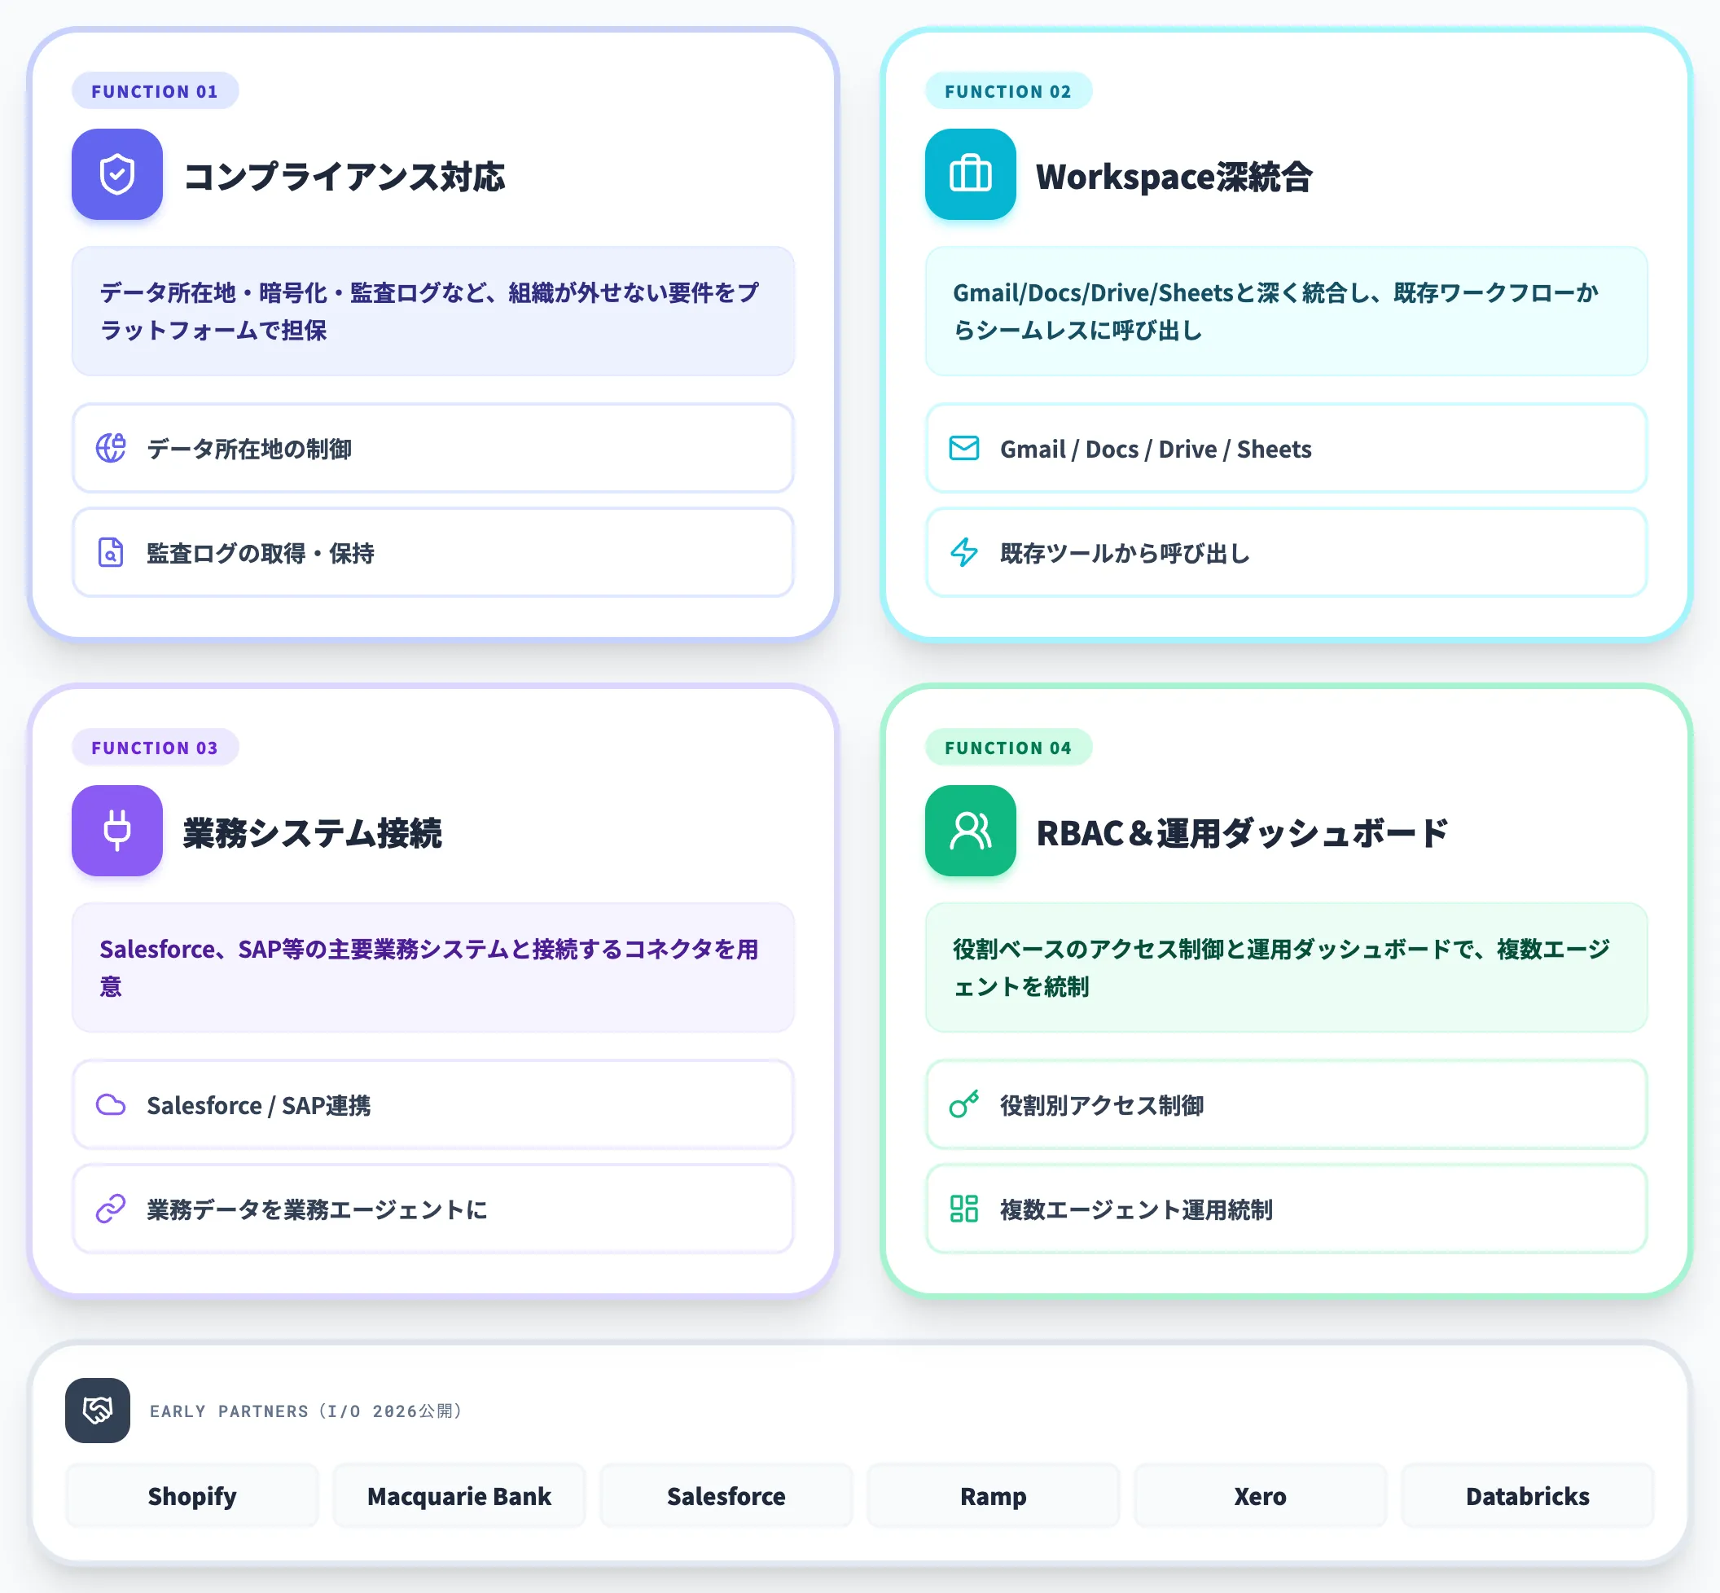Click the RBAC＆運用ダッシュボード heading

tap(1243, 832)
